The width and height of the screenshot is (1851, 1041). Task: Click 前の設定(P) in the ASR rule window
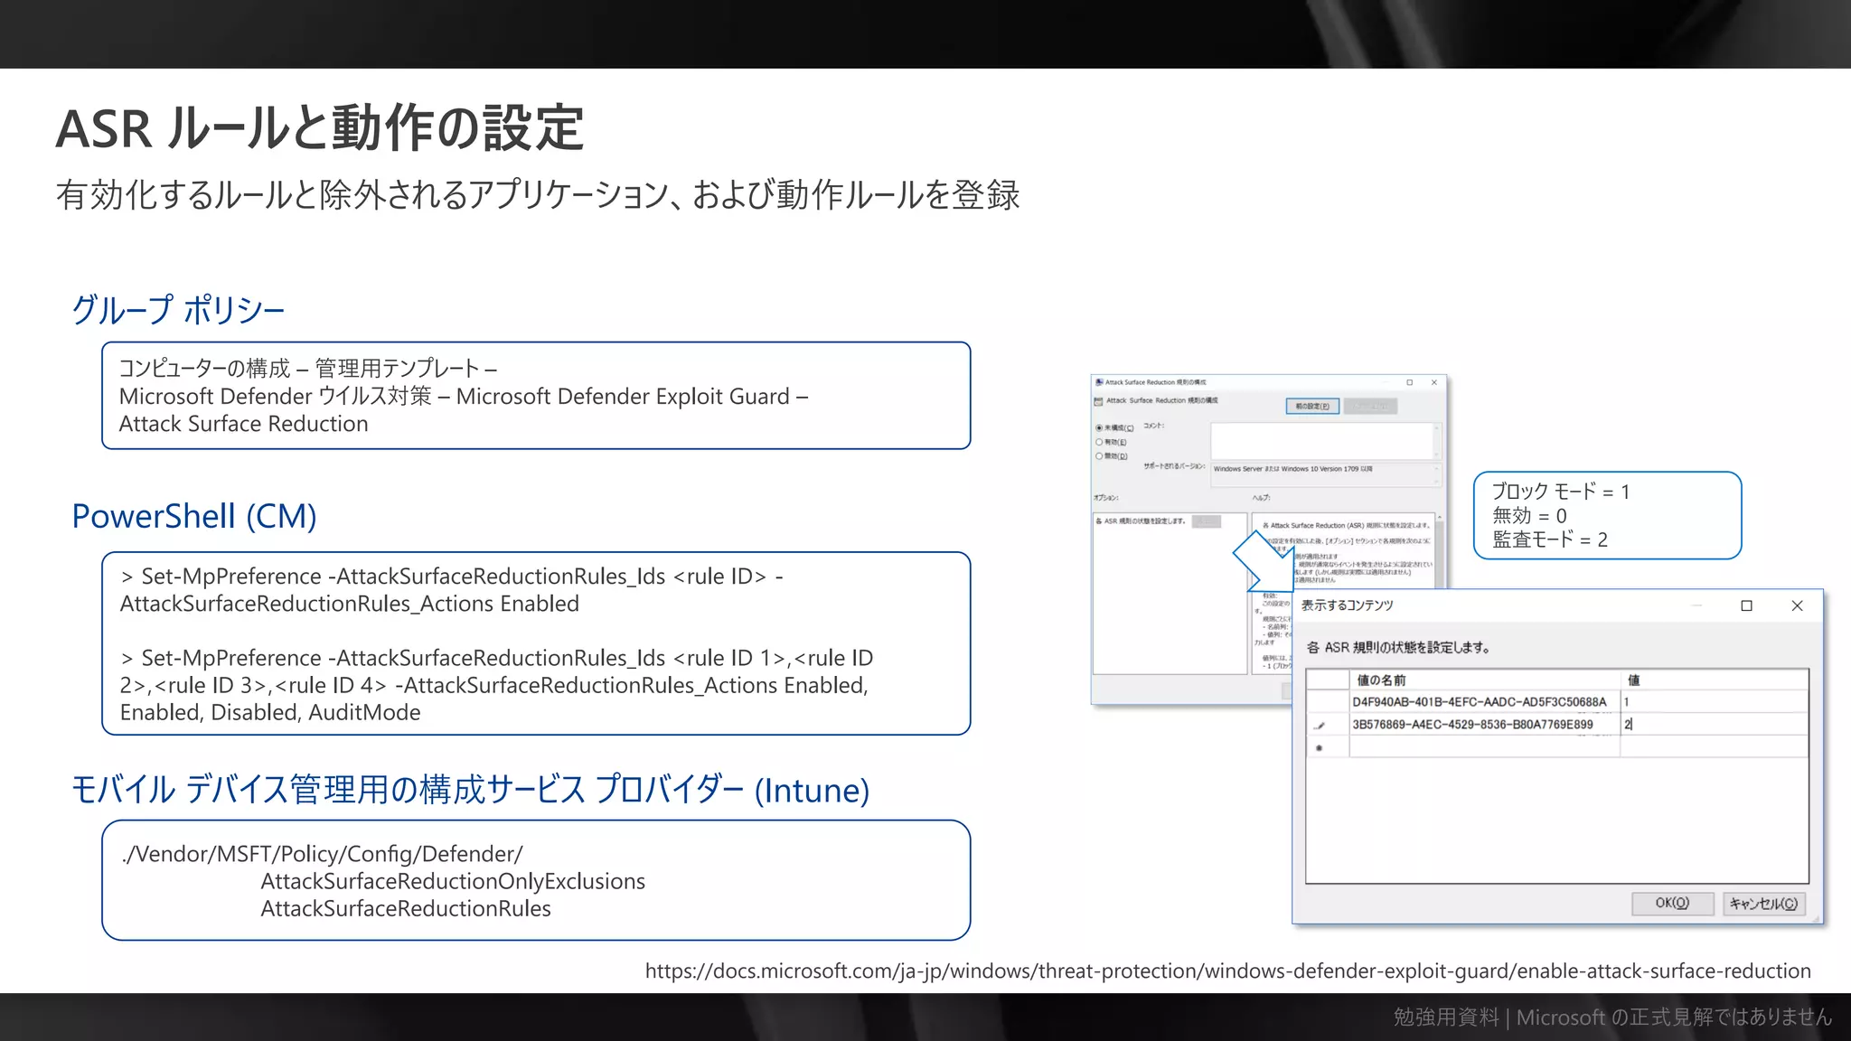(1311, 407)
